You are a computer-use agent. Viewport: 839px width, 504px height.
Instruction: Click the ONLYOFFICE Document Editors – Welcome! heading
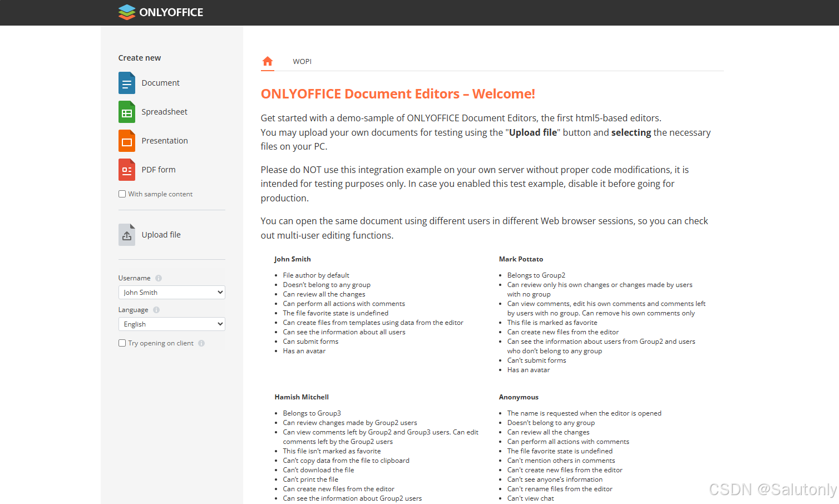pos(398,94)
